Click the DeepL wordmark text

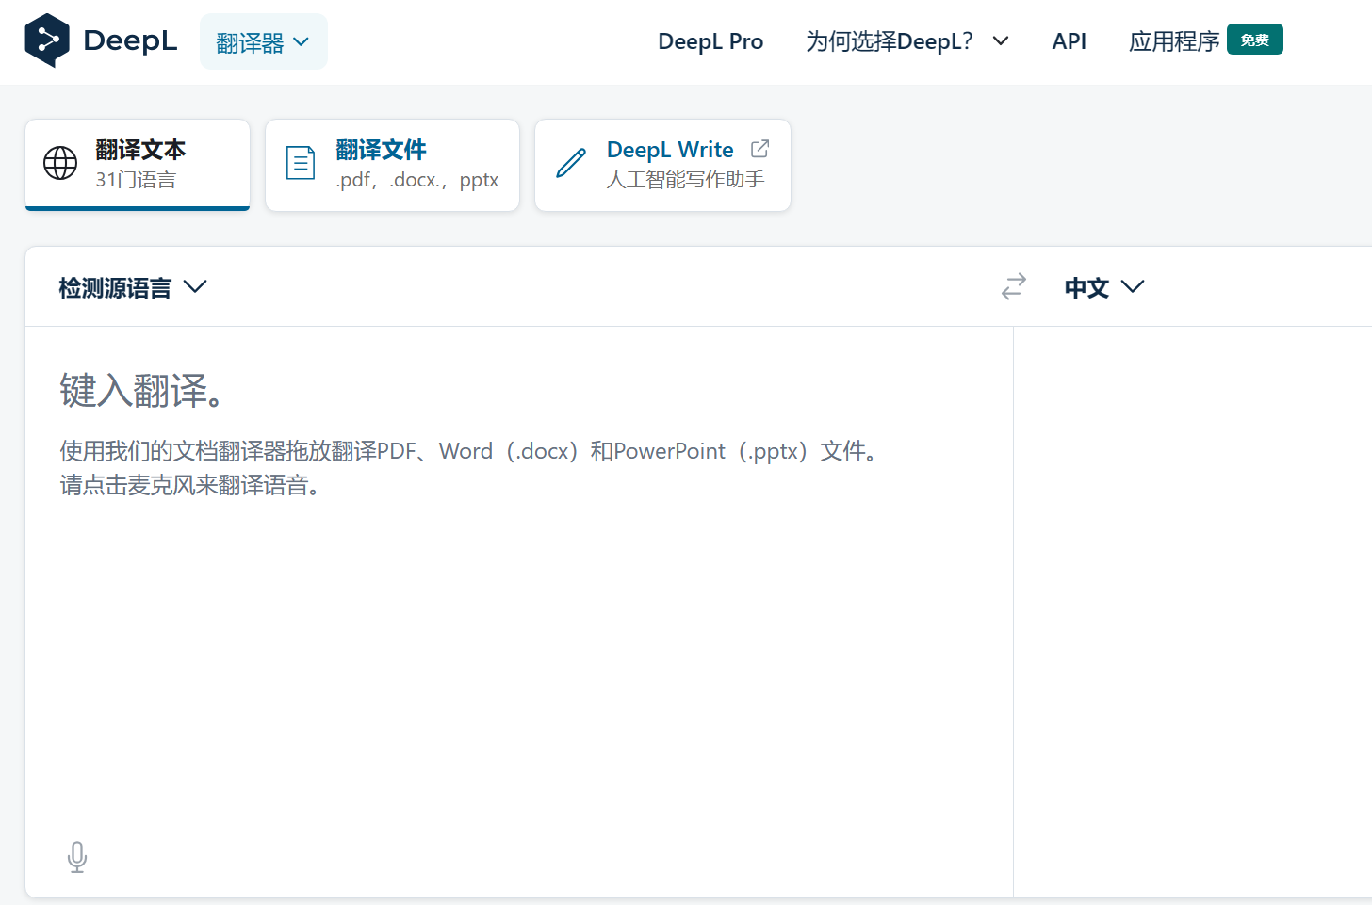tap(130, 40)
